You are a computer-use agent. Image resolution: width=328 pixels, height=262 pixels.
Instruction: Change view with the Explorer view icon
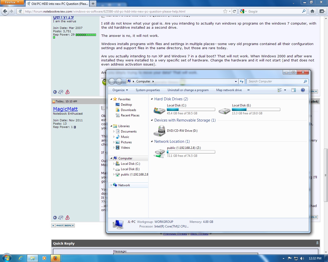(280, 90)
